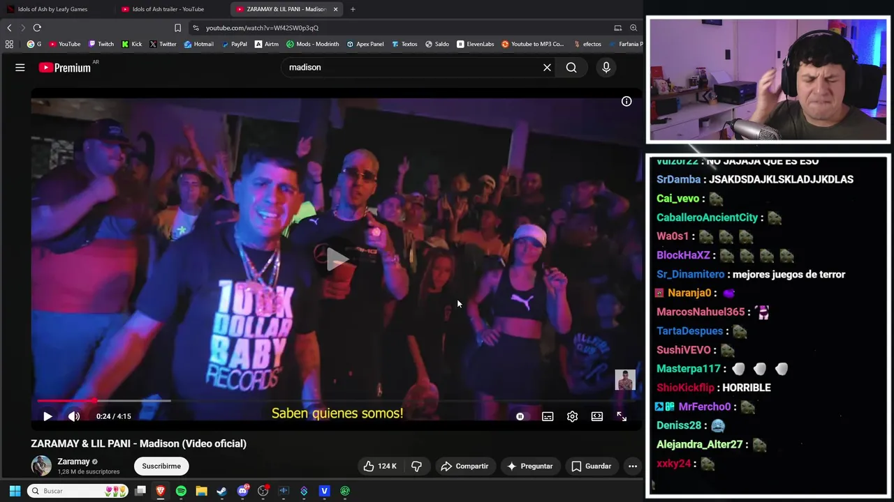Click the search magnifier button
The height and width of the screenshot is (502, 894).
[x=571, y=68]
